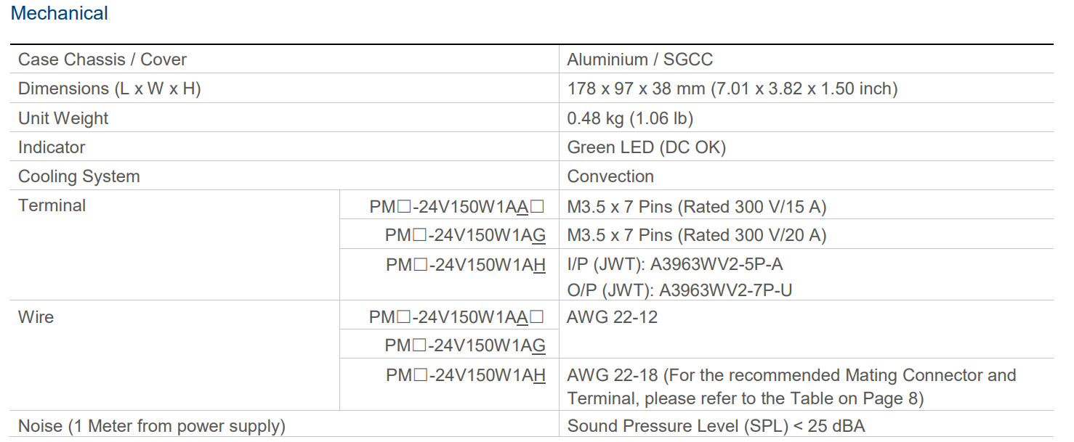The height and width of the screenshot is (442, 1074).
Task: Click the 0.48 kg (1.06 lb) value
Action: (x=629, y=118)
